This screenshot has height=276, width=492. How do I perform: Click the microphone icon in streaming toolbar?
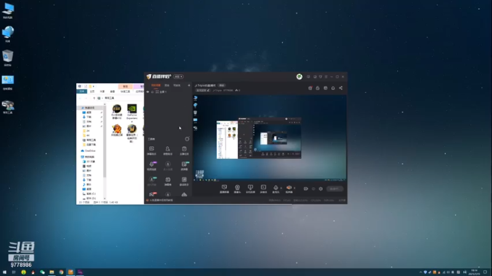pyautogui.click(x=276, y=188)
